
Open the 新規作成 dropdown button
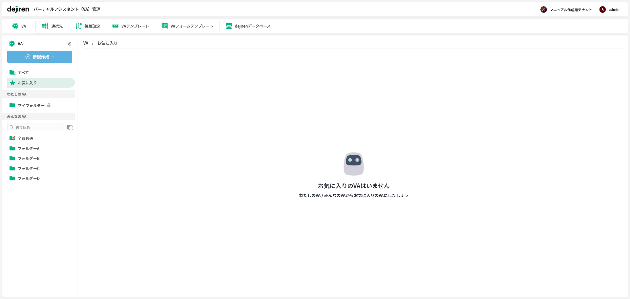pyautogui.click(x=40, y=57)
